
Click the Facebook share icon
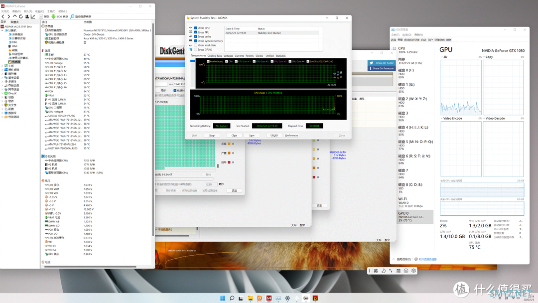[x=370, y=68]
